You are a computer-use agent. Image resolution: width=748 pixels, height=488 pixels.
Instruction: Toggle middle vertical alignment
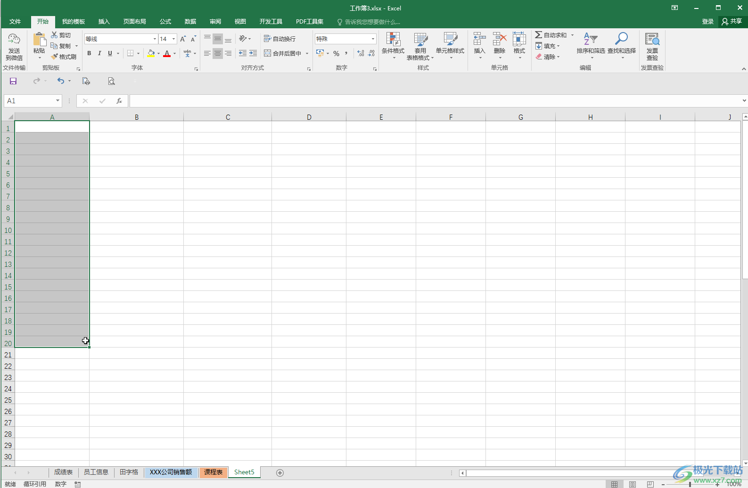coord(218,39)
